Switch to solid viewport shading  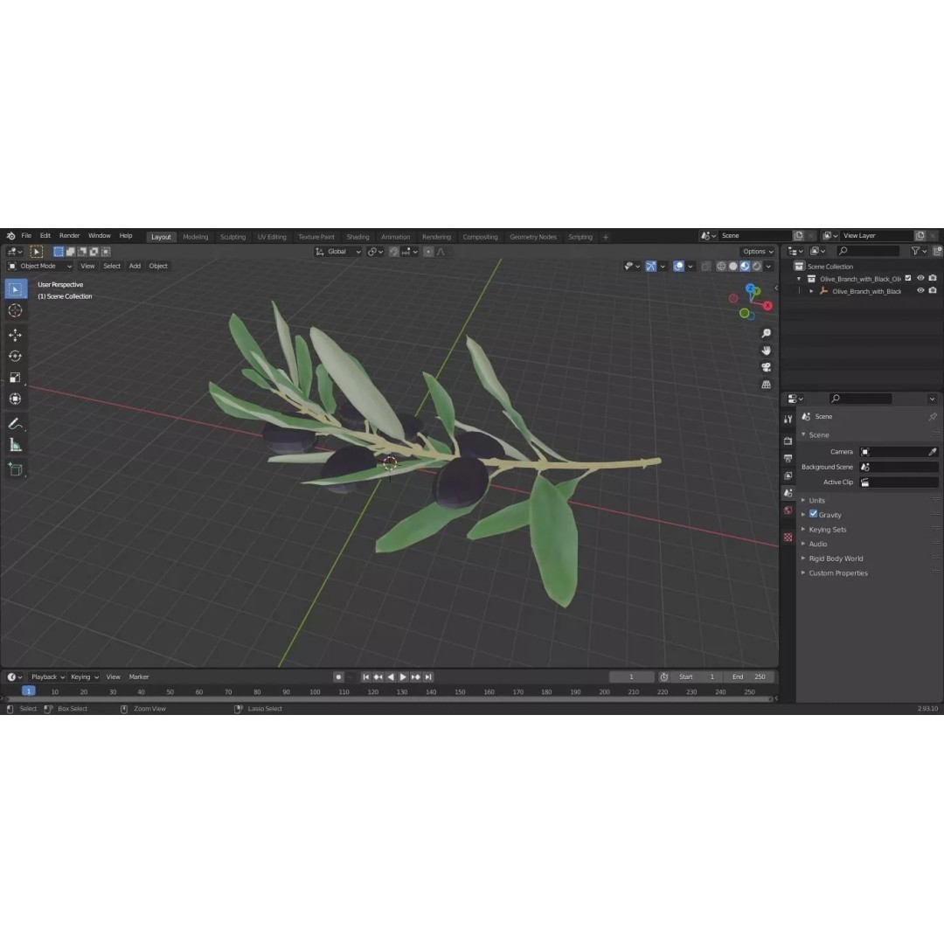732,266
